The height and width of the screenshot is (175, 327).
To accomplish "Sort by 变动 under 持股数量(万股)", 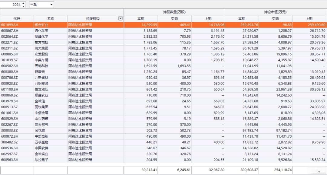I will coord(174,18).
